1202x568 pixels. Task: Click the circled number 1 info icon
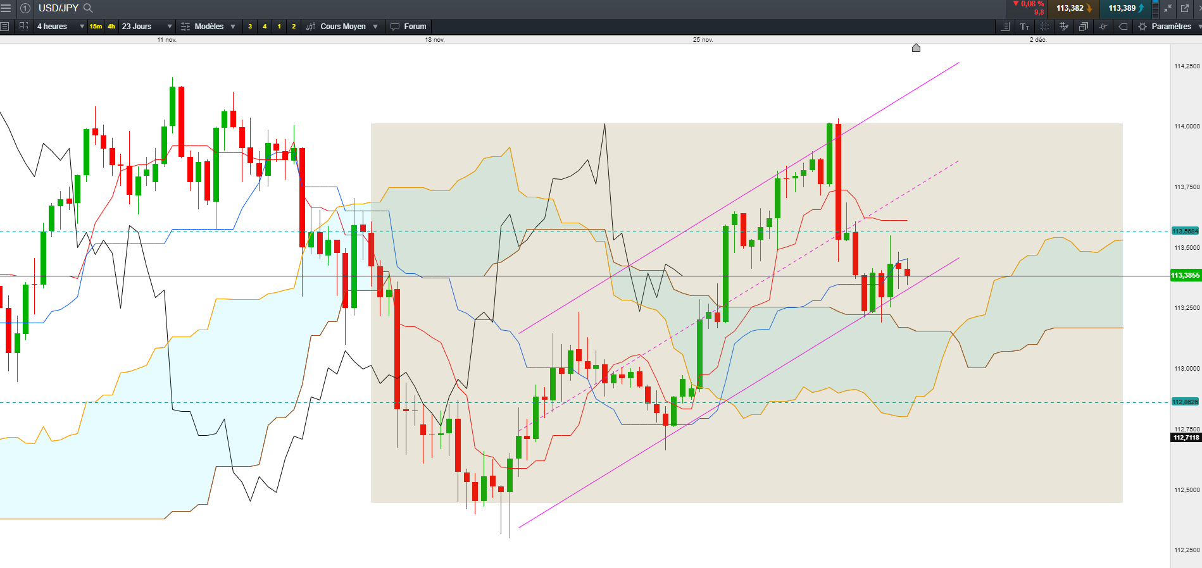point(25,8)
